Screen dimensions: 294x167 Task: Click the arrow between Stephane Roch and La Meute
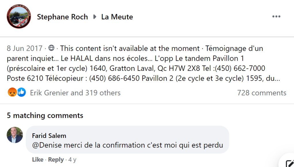click(95, 17)
